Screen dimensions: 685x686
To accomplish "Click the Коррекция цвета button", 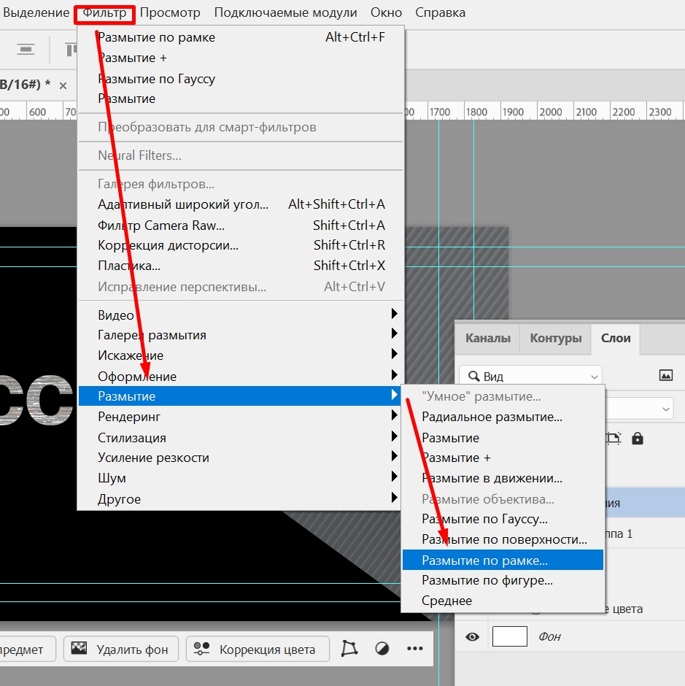I will pos(258,649).
